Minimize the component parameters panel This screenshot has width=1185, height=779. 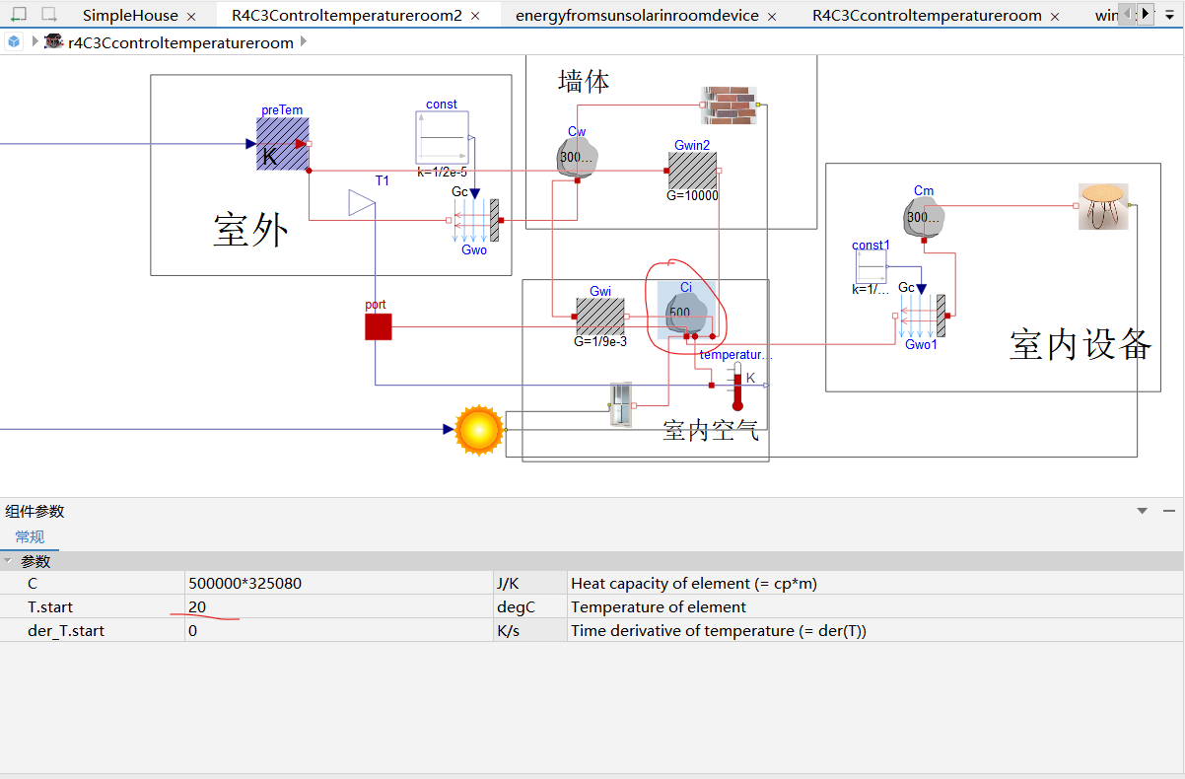tap(1169, 511)
